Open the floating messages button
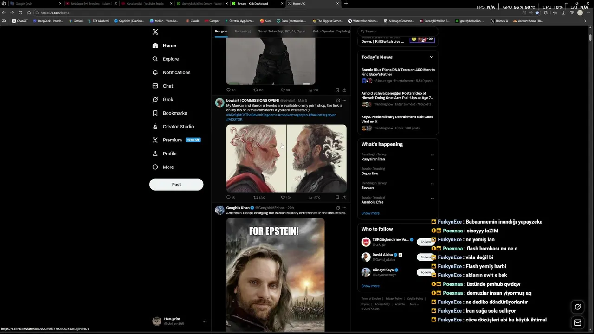The width and height of the screenshot is (594, 334). [x=578, y=322]
